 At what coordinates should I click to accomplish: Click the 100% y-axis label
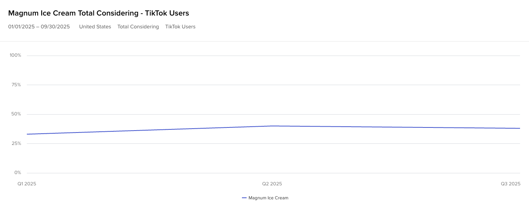(16, 55)
